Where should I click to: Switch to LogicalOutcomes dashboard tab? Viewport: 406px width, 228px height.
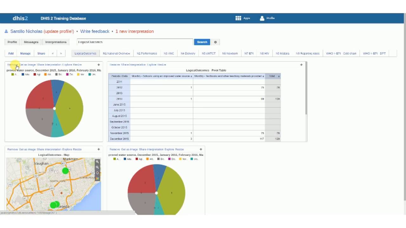click(x=85, y=53)
